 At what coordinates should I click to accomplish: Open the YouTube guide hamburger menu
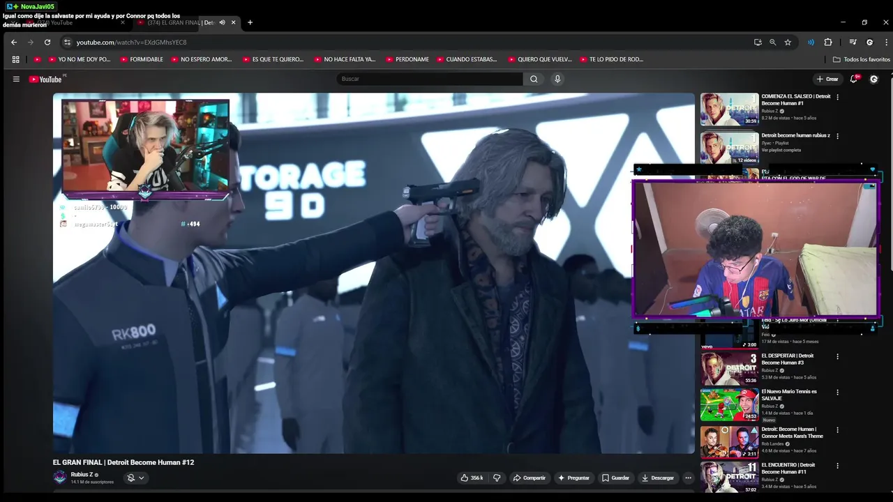16,79
